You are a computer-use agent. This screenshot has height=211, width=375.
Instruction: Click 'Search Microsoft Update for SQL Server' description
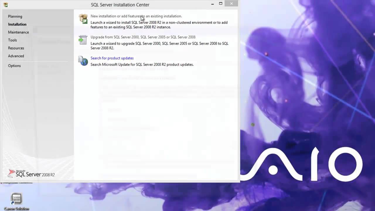(x=142, y=64)
